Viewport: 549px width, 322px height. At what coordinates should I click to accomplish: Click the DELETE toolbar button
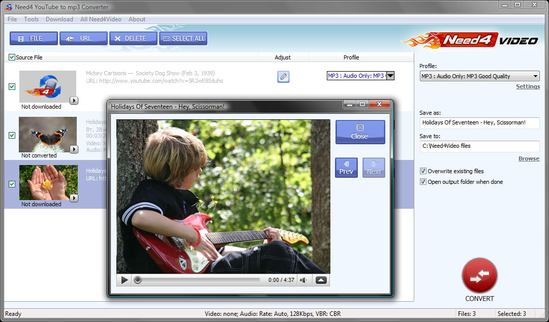(133, 39)
